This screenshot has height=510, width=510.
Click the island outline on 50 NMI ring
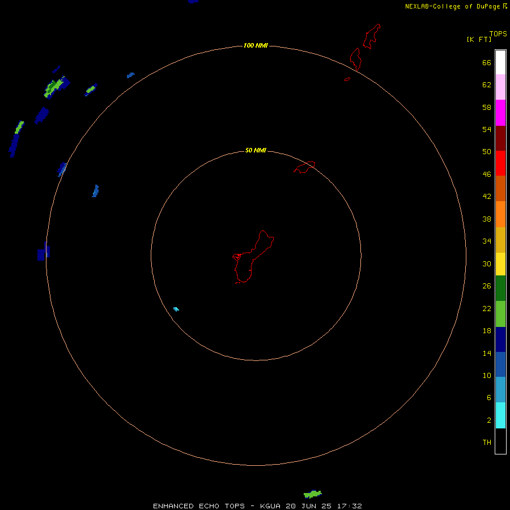304,167
